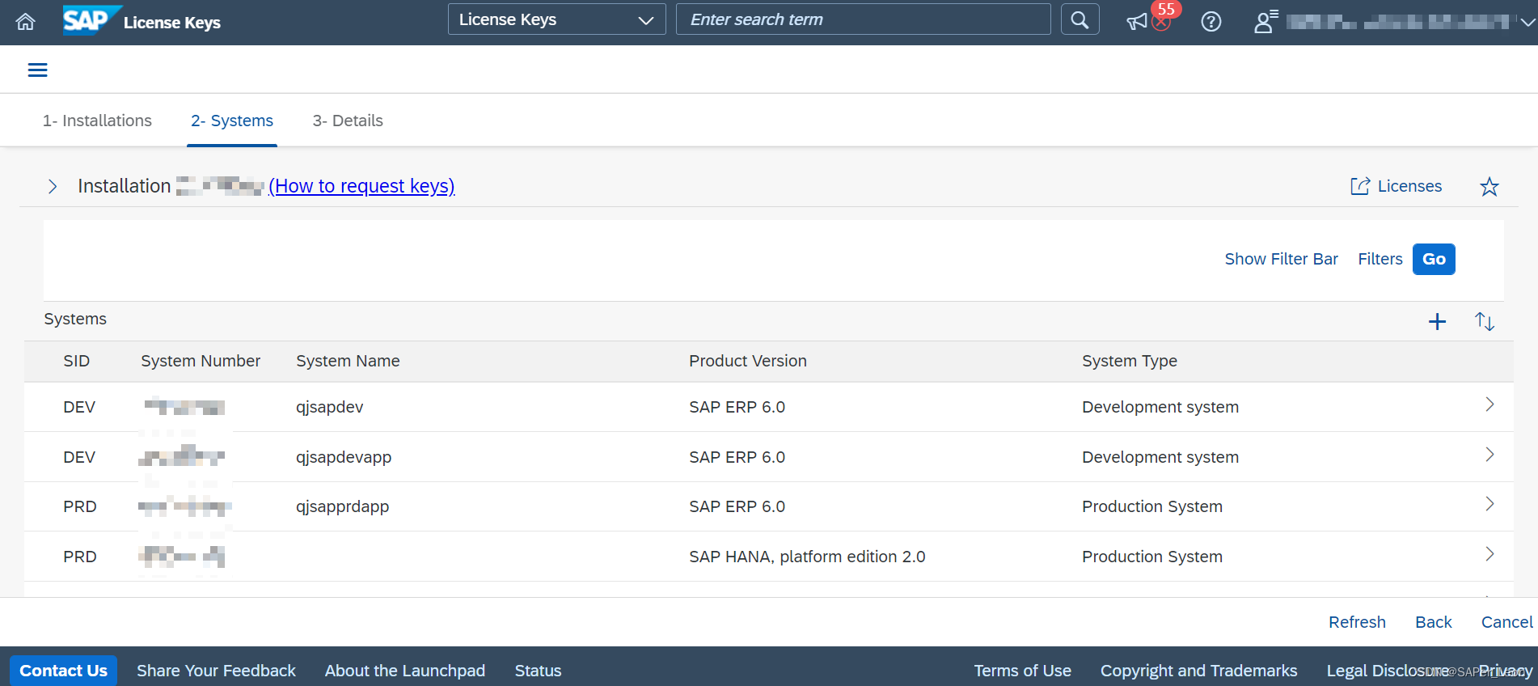
Task: Click the Contact Us button
Action: [63, 671]
